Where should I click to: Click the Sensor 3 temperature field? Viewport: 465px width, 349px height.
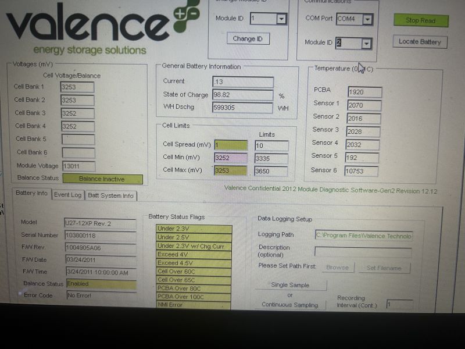363,132
